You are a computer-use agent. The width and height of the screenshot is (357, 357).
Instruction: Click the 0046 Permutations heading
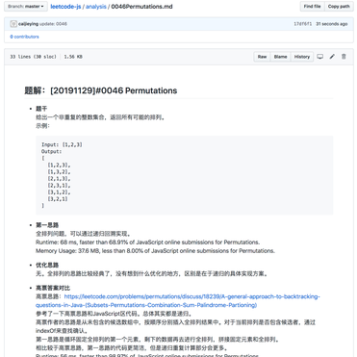point(101,90)
